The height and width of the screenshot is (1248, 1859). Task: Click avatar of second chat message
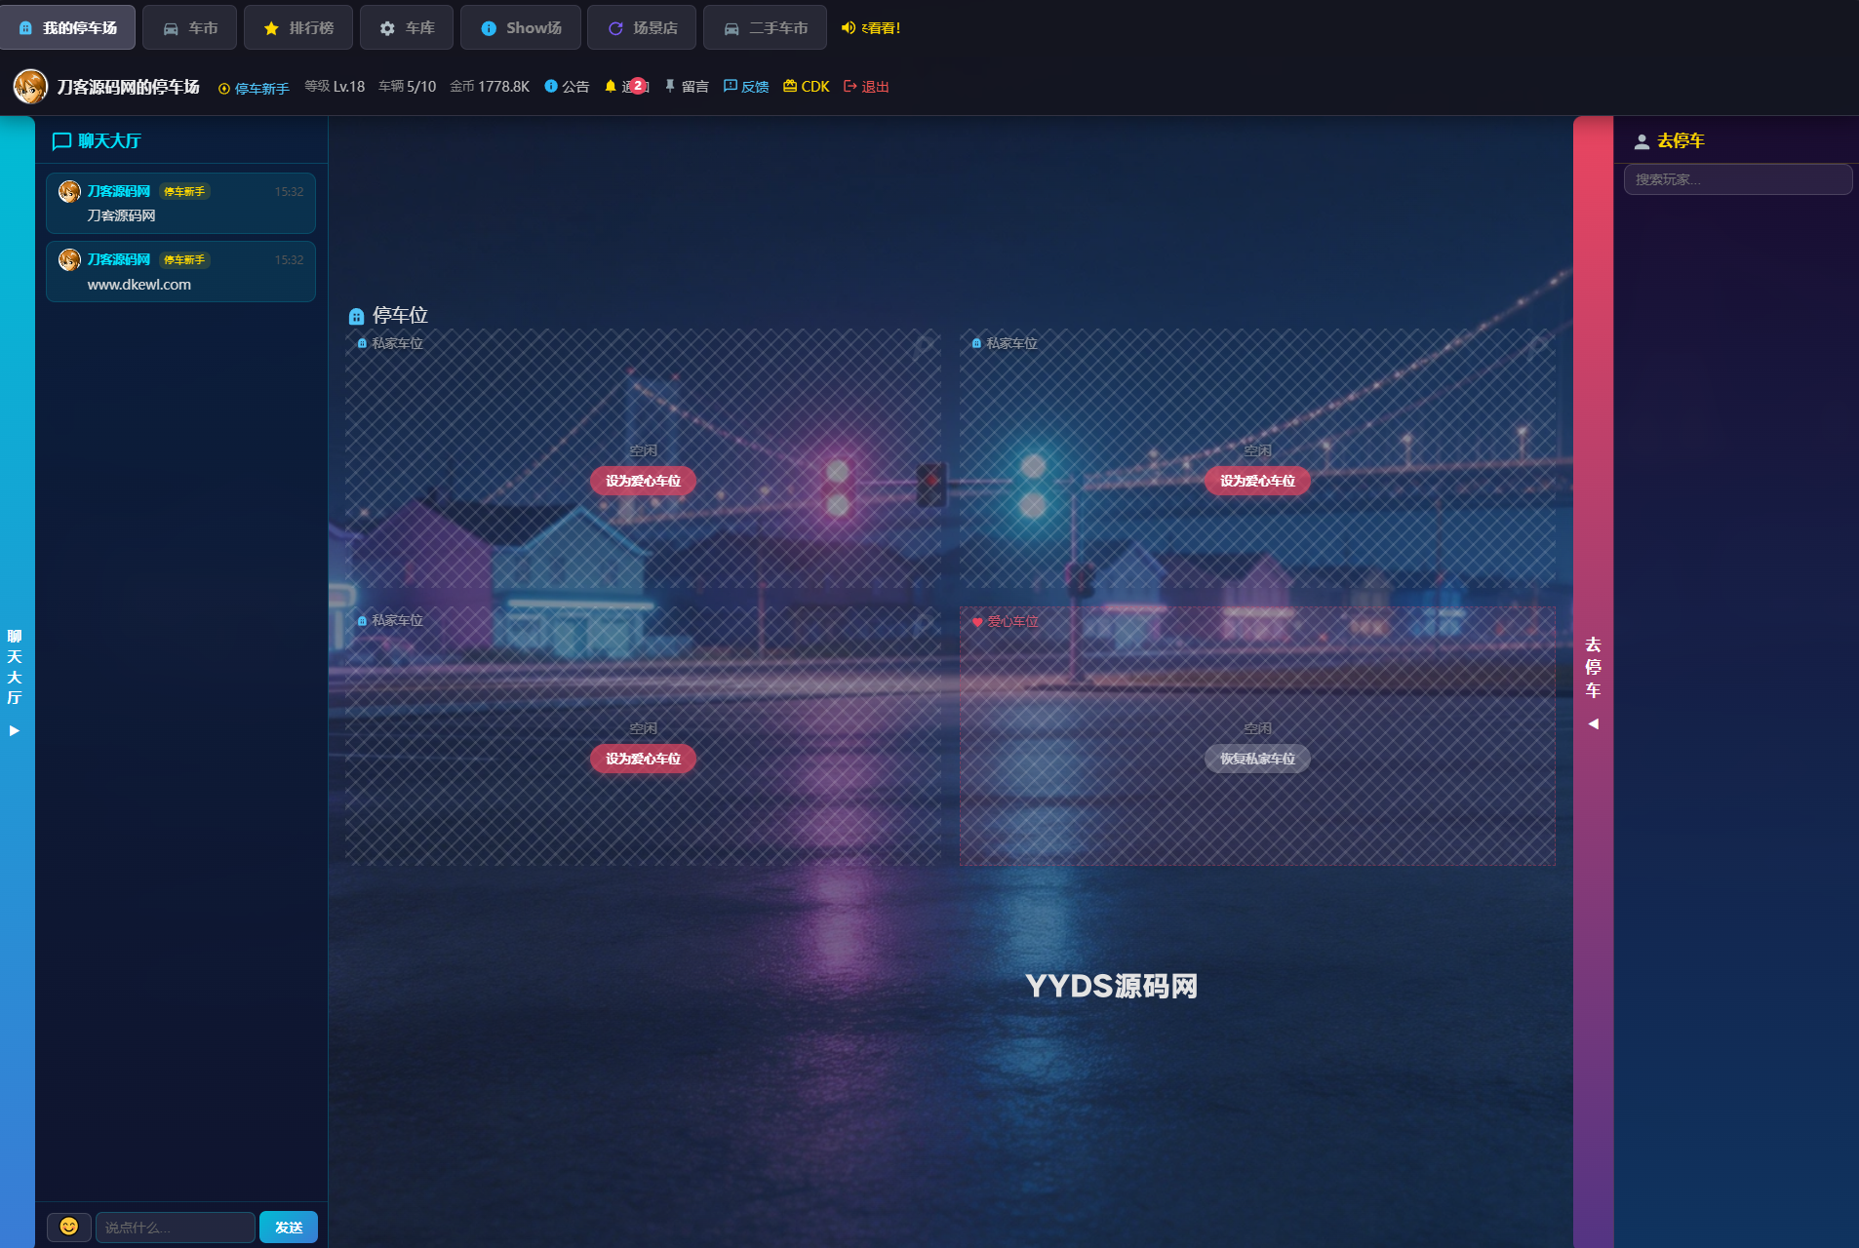[69, 259]
